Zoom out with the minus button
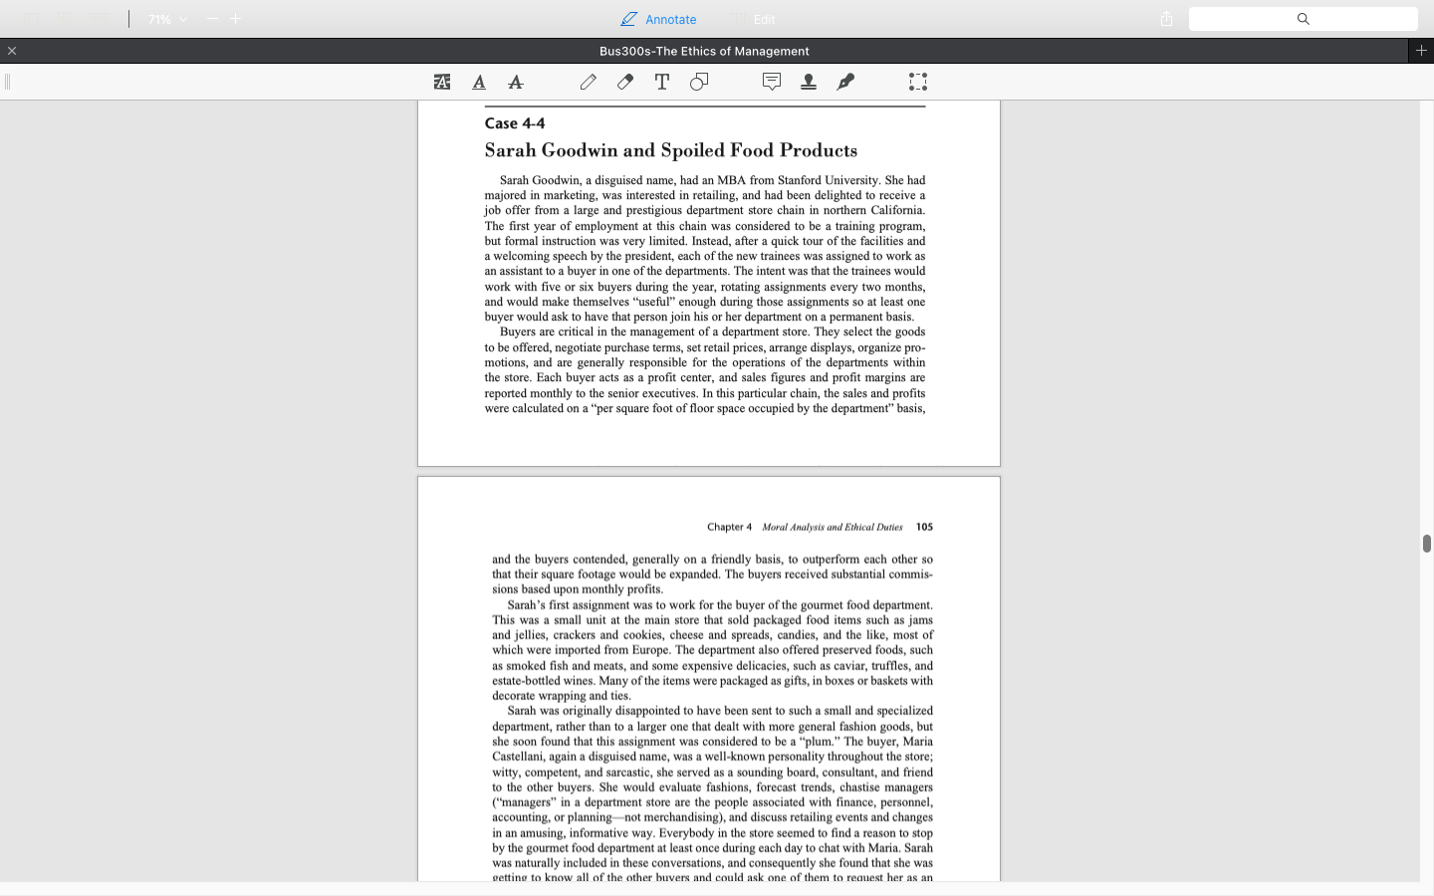 pyautogui.click(x=212, y=19)
